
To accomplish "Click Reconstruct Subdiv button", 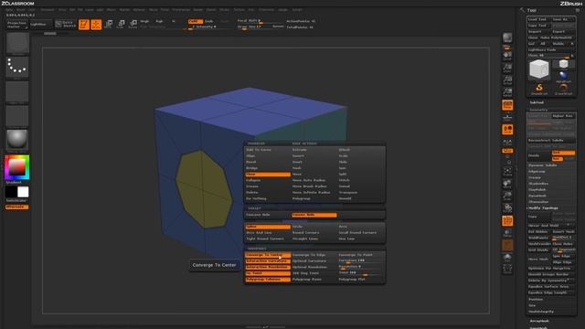I will click(x=551, y=140).
